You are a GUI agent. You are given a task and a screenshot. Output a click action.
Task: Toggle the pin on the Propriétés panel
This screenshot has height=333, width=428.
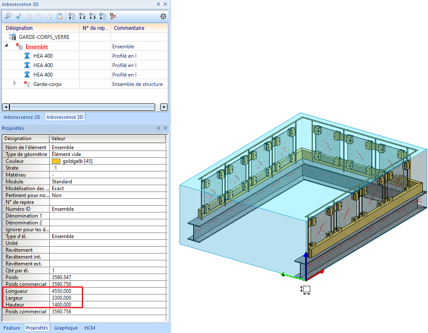click(x=158, y=128)
